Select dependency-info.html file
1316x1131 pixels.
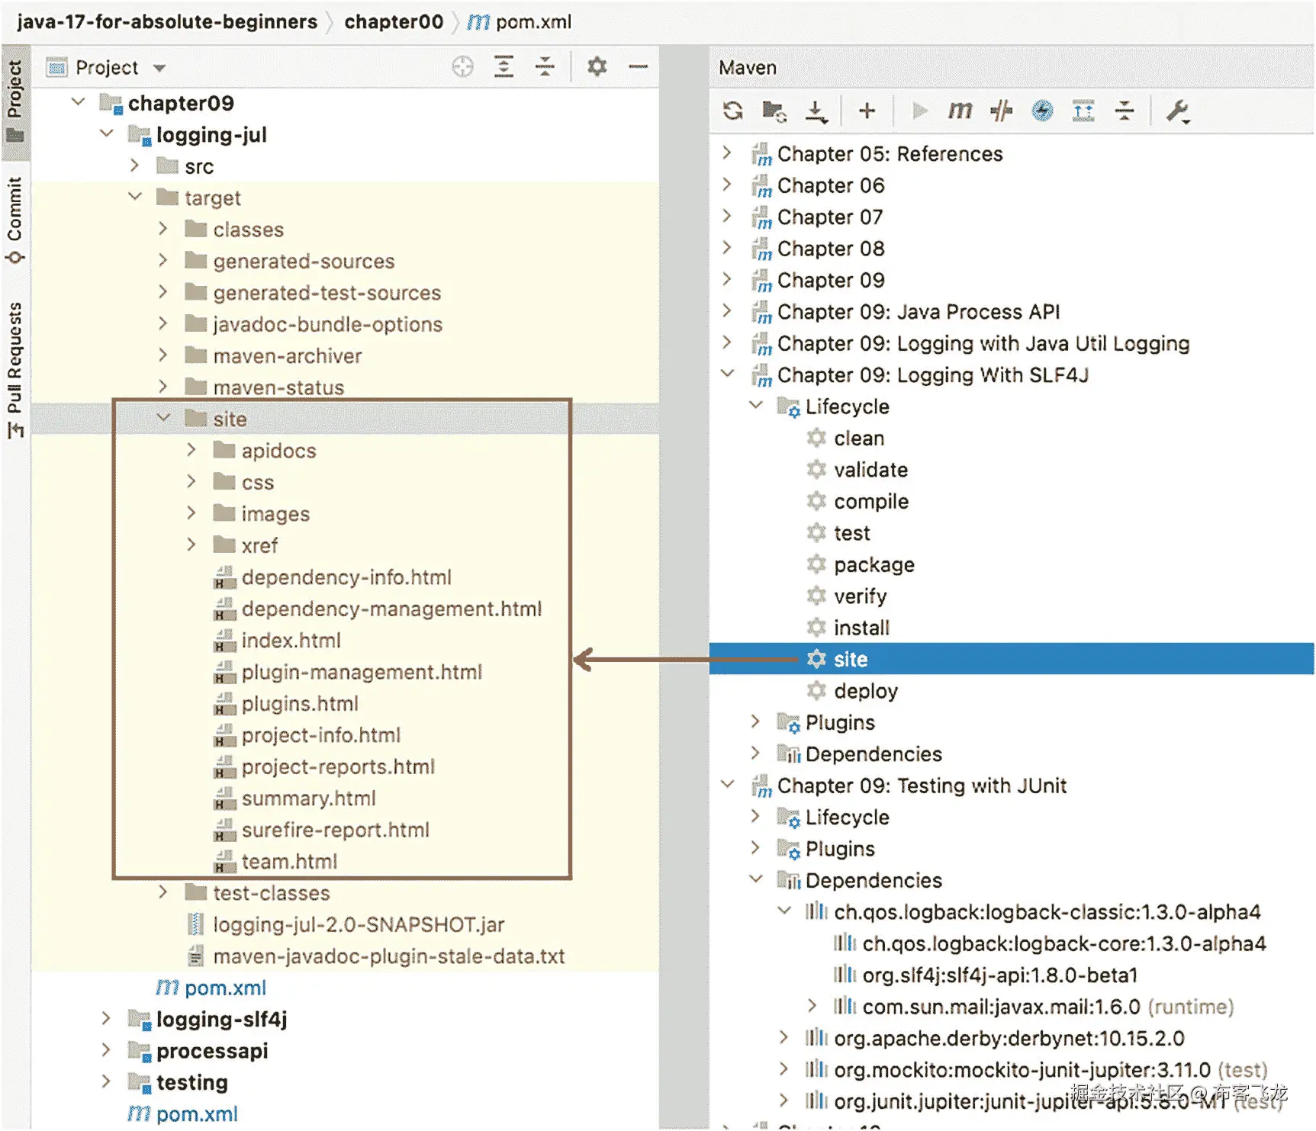(x=346, y=577)
